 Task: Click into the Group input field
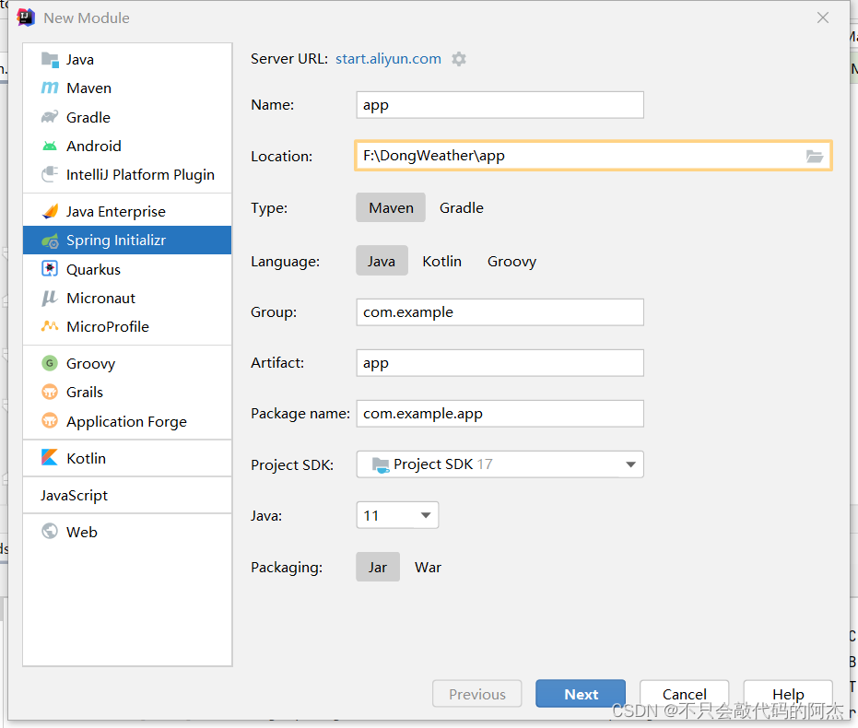point(500,312)
